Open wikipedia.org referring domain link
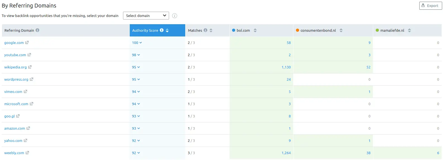Image resolution: width=443 pixels, height=160 pixels. coord(15,67)
